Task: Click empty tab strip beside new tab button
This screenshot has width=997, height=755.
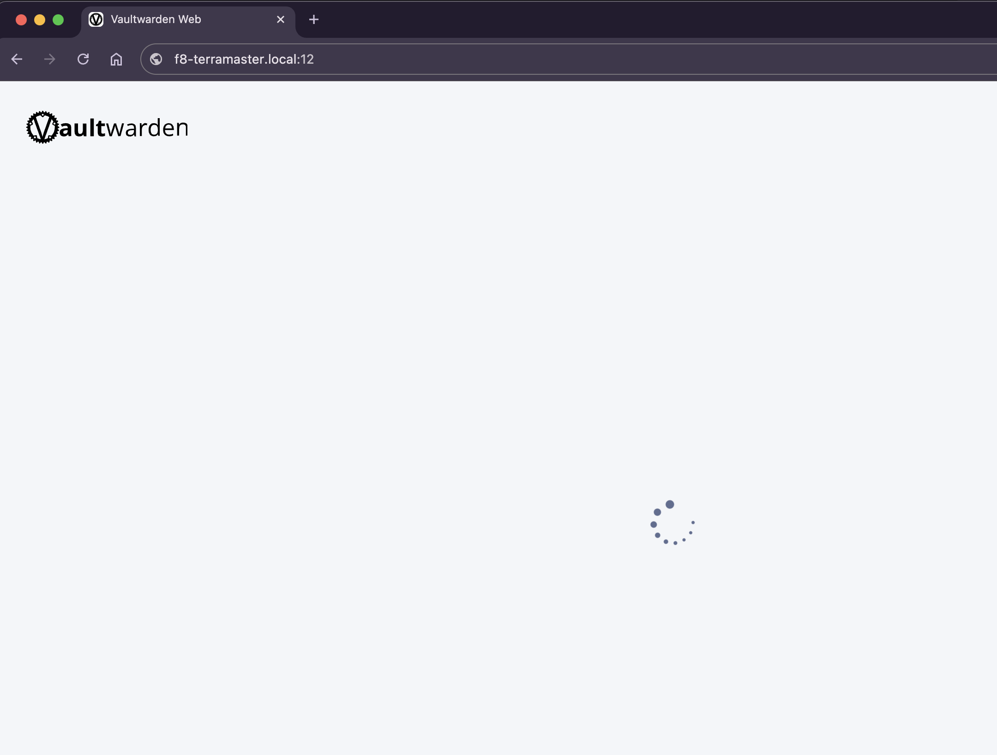Action: pos(646,19)
